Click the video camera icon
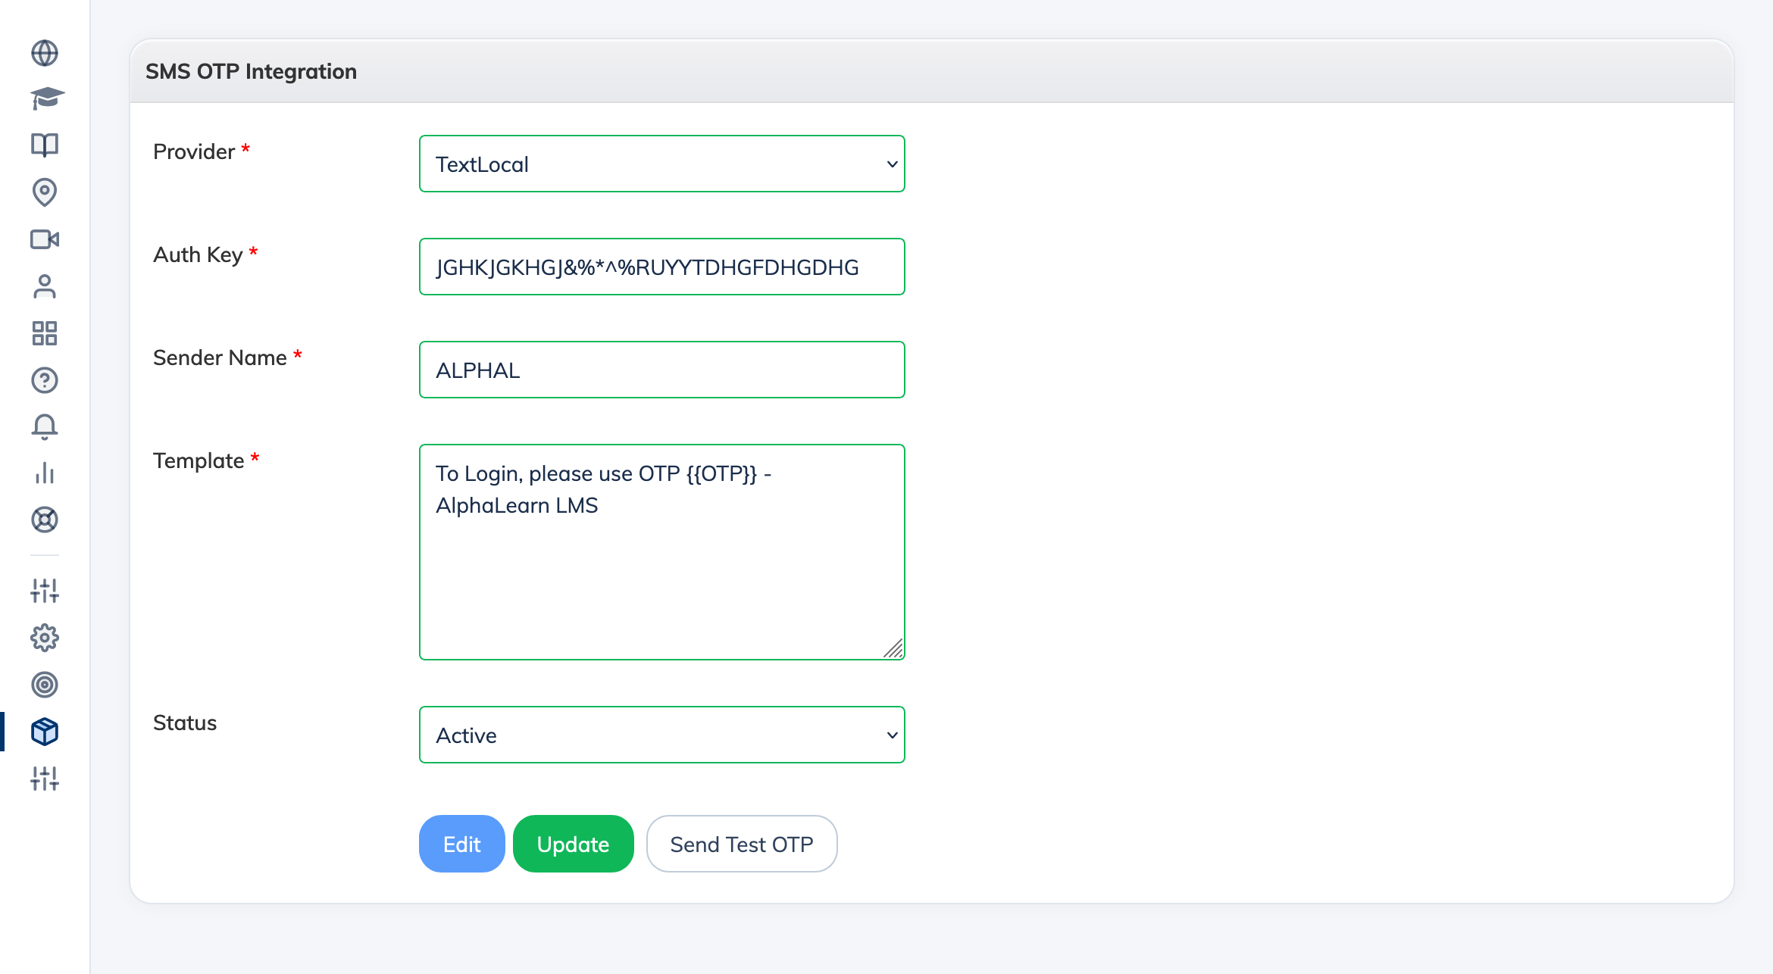This screenshot has width=1773, height=974. click(x=45, y=239)
